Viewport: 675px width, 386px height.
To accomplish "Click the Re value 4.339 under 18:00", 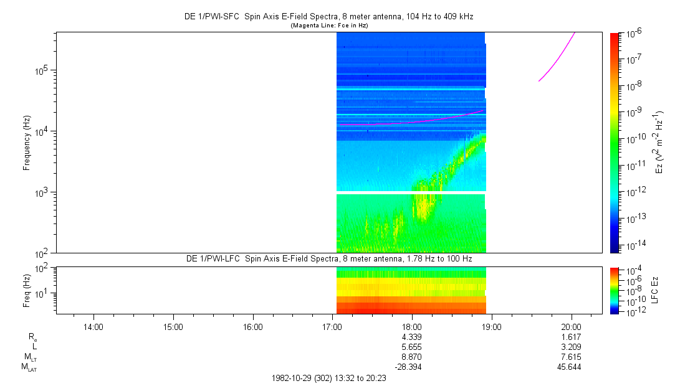I will (413, 336).
